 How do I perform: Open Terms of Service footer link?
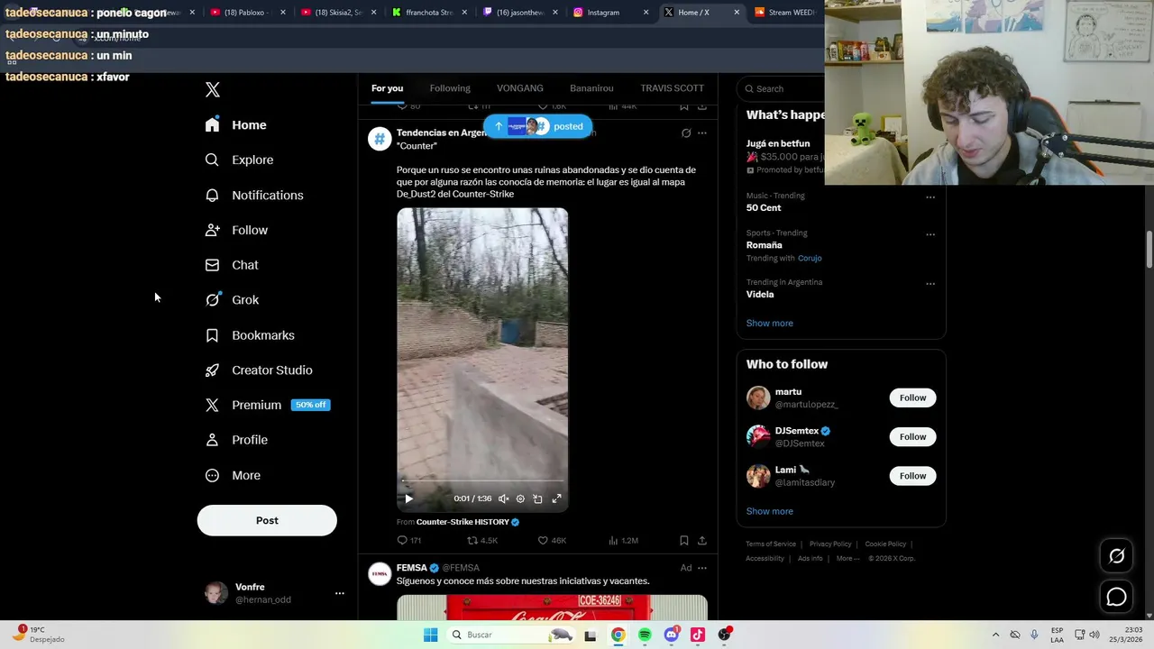point(771,544)
